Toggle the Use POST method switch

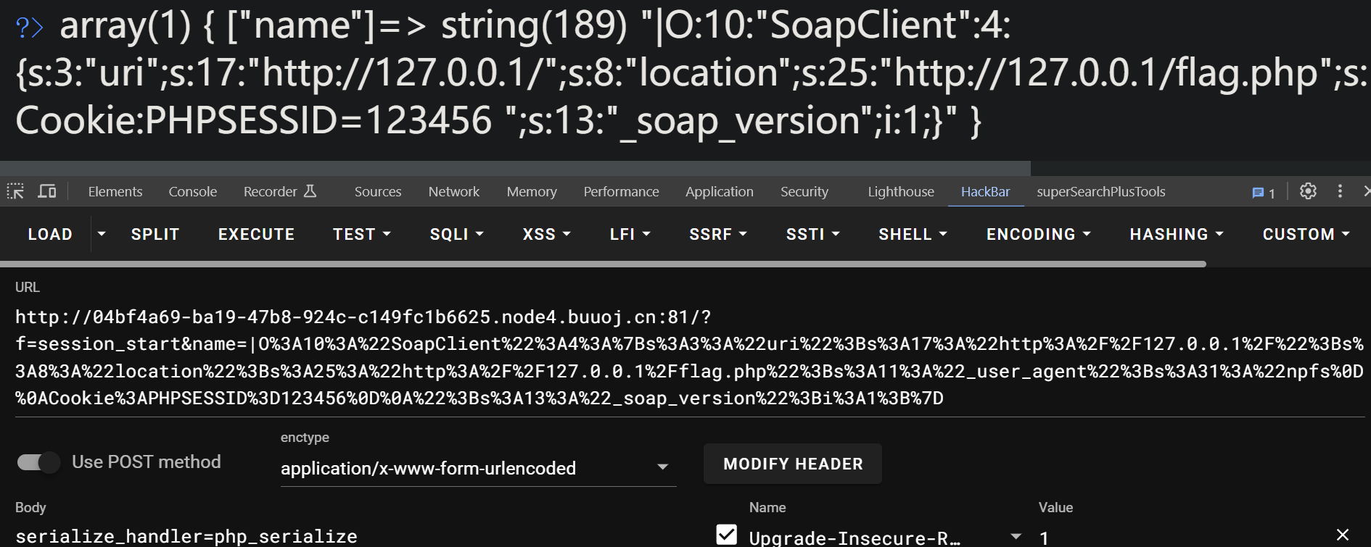(38, 462)
